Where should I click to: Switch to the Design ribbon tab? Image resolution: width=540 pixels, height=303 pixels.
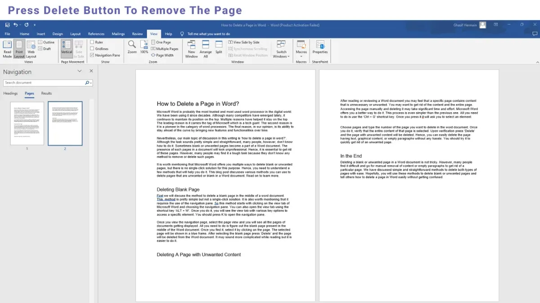tap(58, 34)
